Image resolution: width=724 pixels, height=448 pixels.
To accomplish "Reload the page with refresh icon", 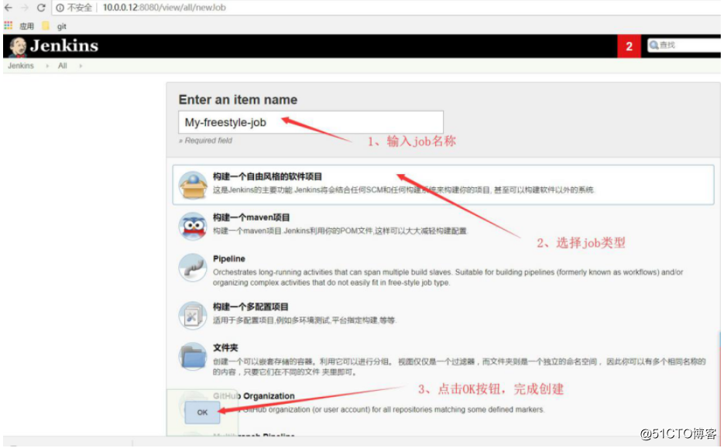I will pos(41,8).
